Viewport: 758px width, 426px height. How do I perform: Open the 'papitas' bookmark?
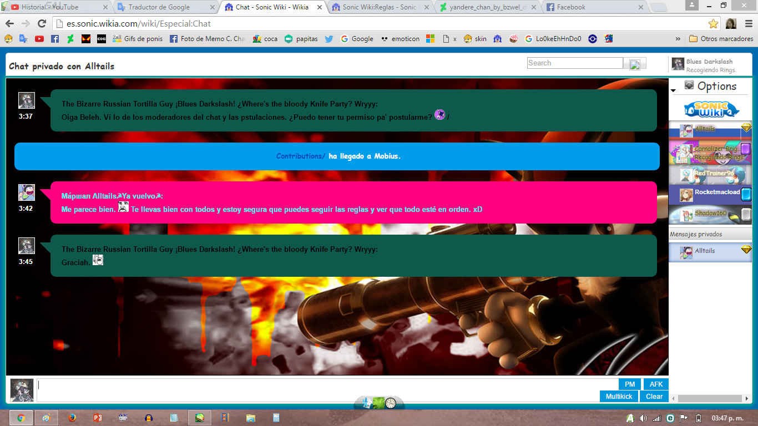click(301, 39)
